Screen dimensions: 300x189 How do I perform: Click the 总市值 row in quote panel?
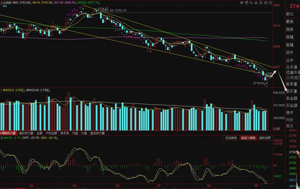tap(292, 67)
